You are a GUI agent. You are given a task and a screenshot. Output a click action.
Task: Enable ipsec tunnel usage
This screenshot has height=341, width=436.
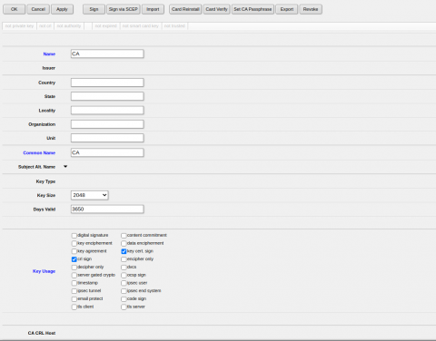coord(74,291)
